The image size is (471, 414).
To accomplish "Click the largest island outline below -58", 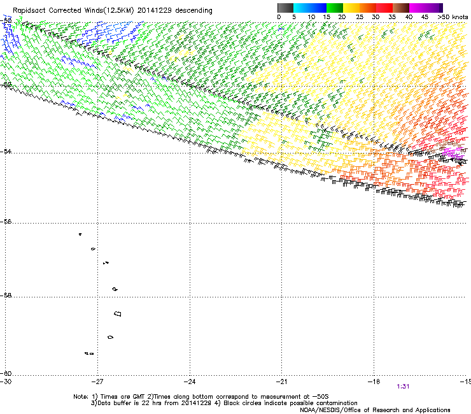I will coord(118,313).
